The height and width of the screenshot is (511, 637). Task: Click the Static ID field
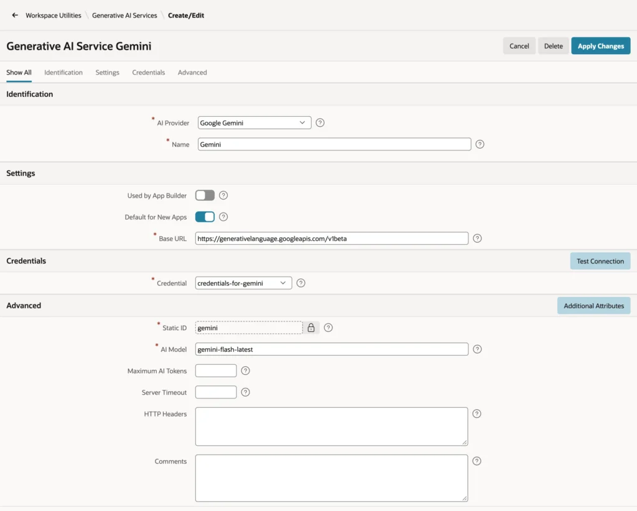click(x=249, y=328)
